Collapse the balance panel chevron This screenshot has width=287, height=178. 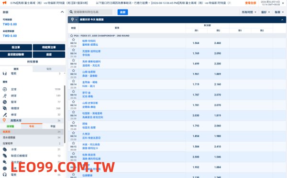(62, 12)
